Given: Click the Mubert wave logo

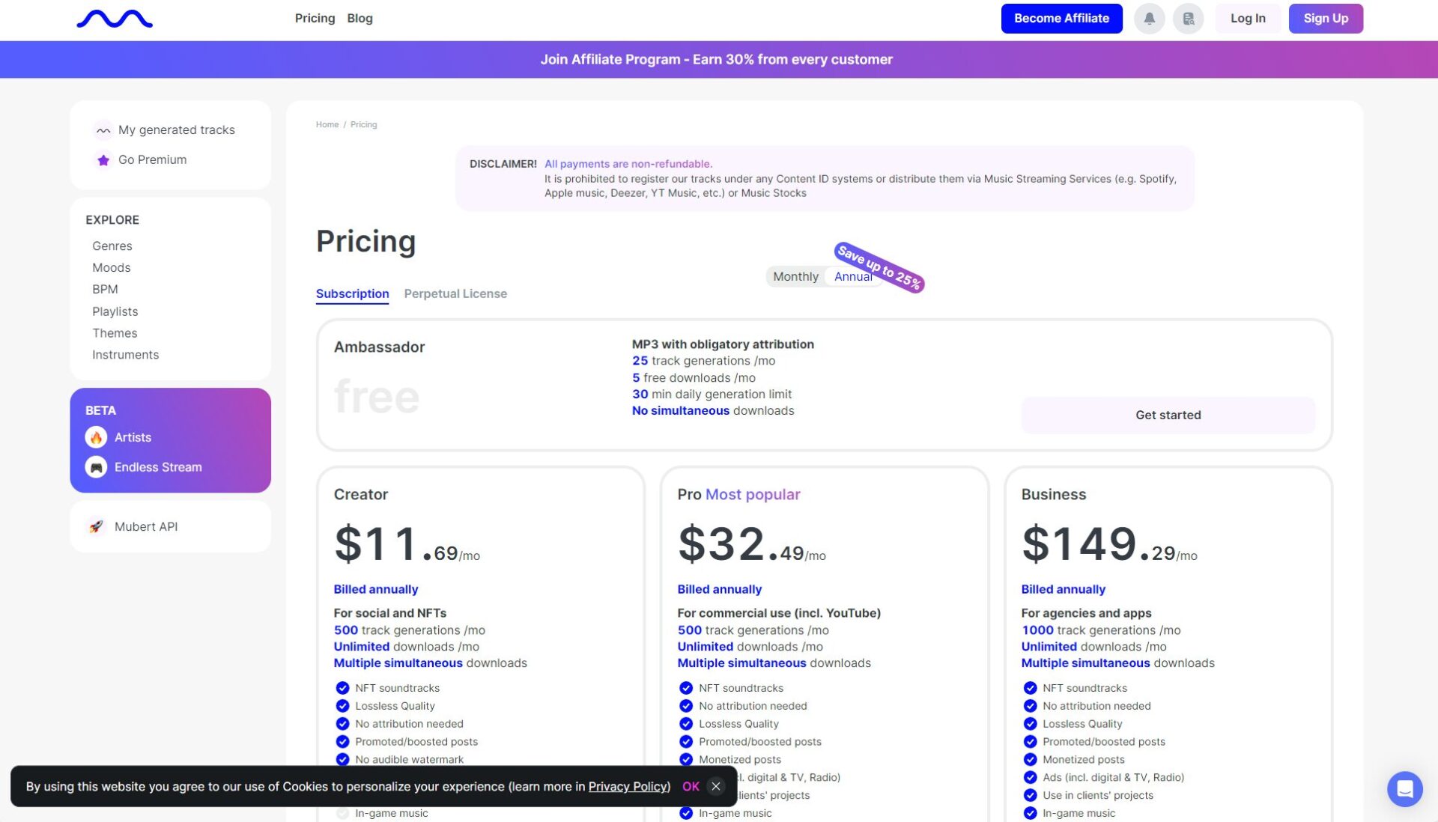Looking at the screenshot, I should 115,19.
